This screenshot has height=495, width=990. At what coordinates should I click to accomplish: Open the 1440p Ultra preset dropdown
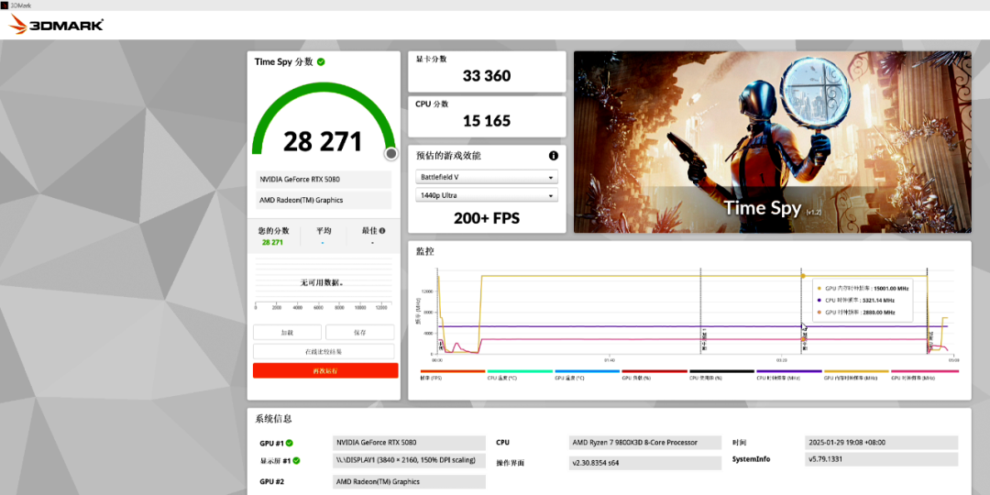487,196
